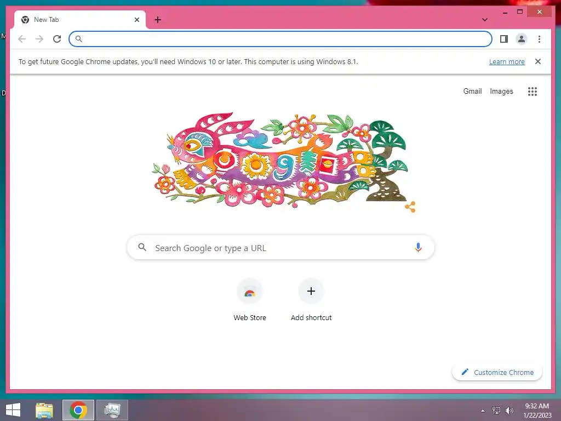Image resolution: width=561 pixels, height=421 pixels.
Task: Open the Google apps grid
Action: [x=533, y=92]
